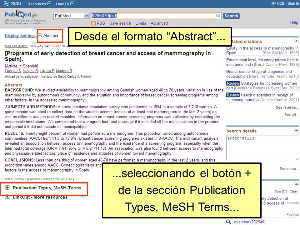Click the magnifier icon beside exercise search

(x=228, y=222)
